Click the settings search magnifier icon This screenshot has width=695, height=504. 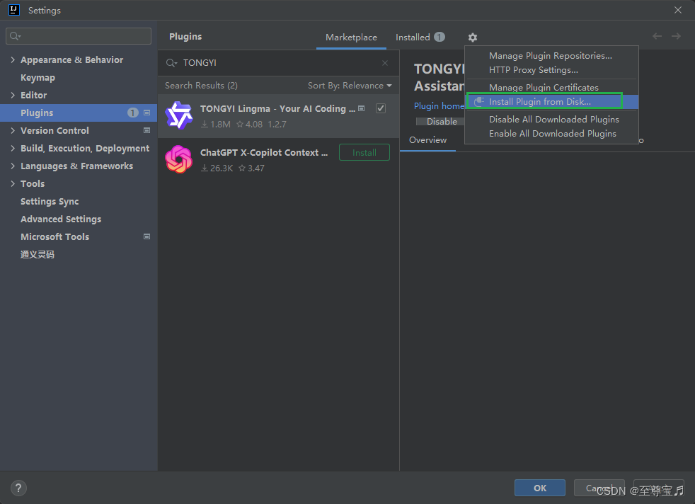coord(15,36)
